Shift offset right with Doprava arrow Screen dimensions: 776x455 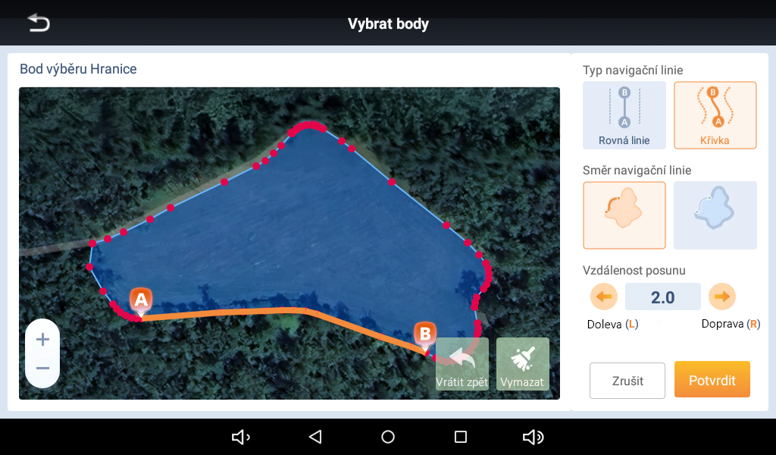tap(722, 297)
